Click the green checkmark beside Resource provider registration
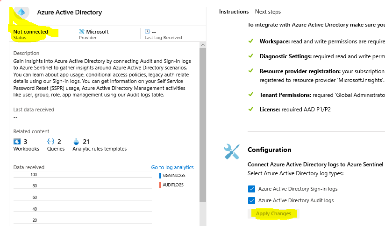 (x=251, y=71)
